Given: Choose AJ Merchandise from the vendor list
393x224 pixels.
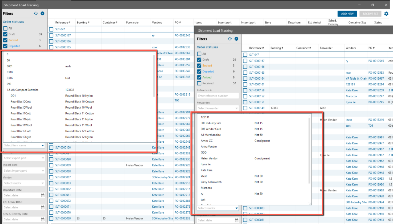Looking at the screenshot, I should tap(211, 135).
